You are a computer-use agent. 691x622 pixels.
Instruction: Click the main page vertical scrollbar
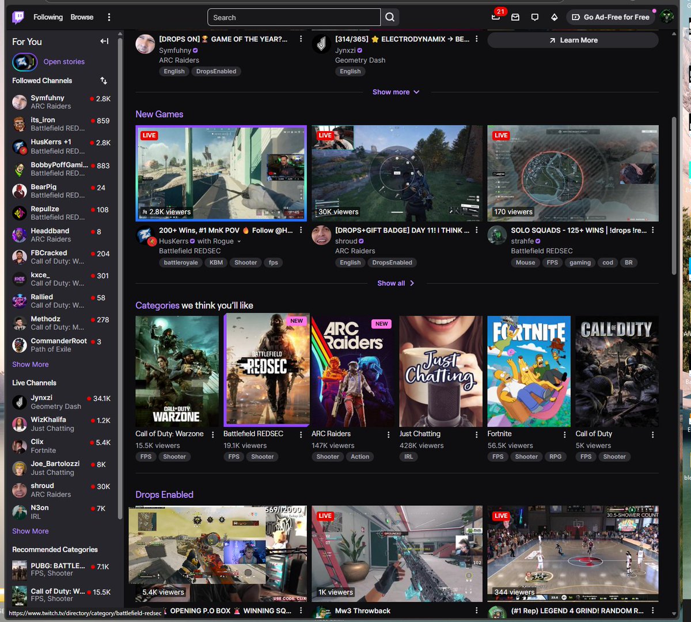pyautogui.click(x=674, y=196)
